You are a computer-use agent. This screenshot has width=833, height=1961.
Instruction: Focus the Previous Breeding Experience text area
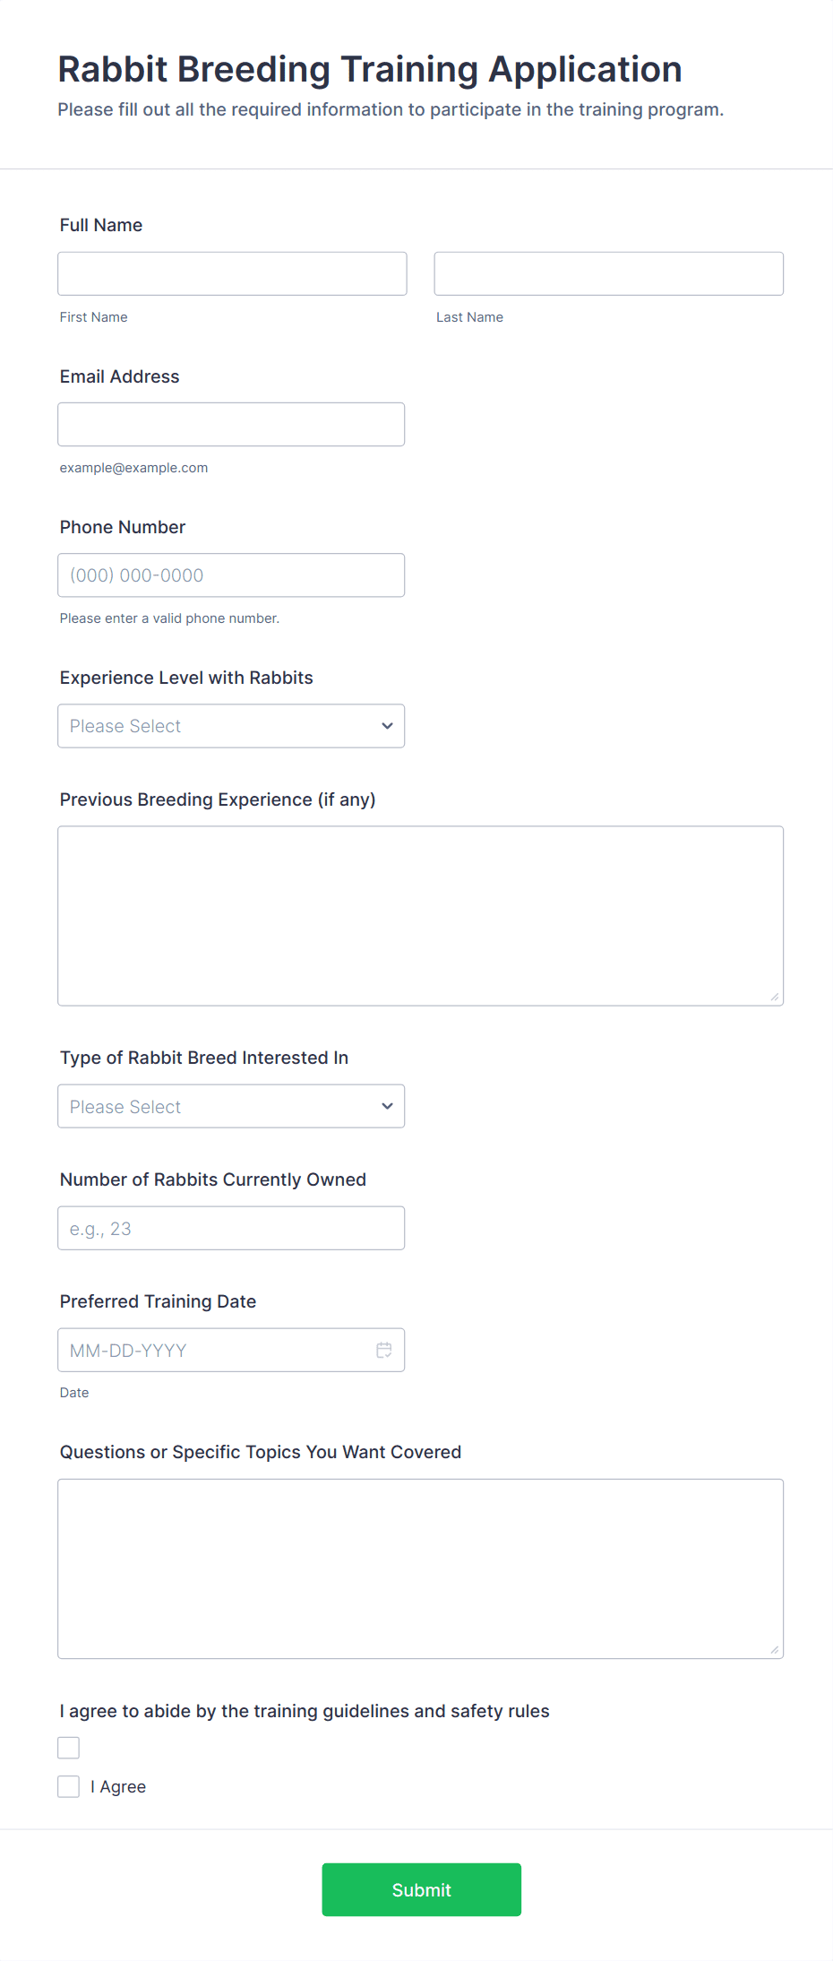click(420, 915)
